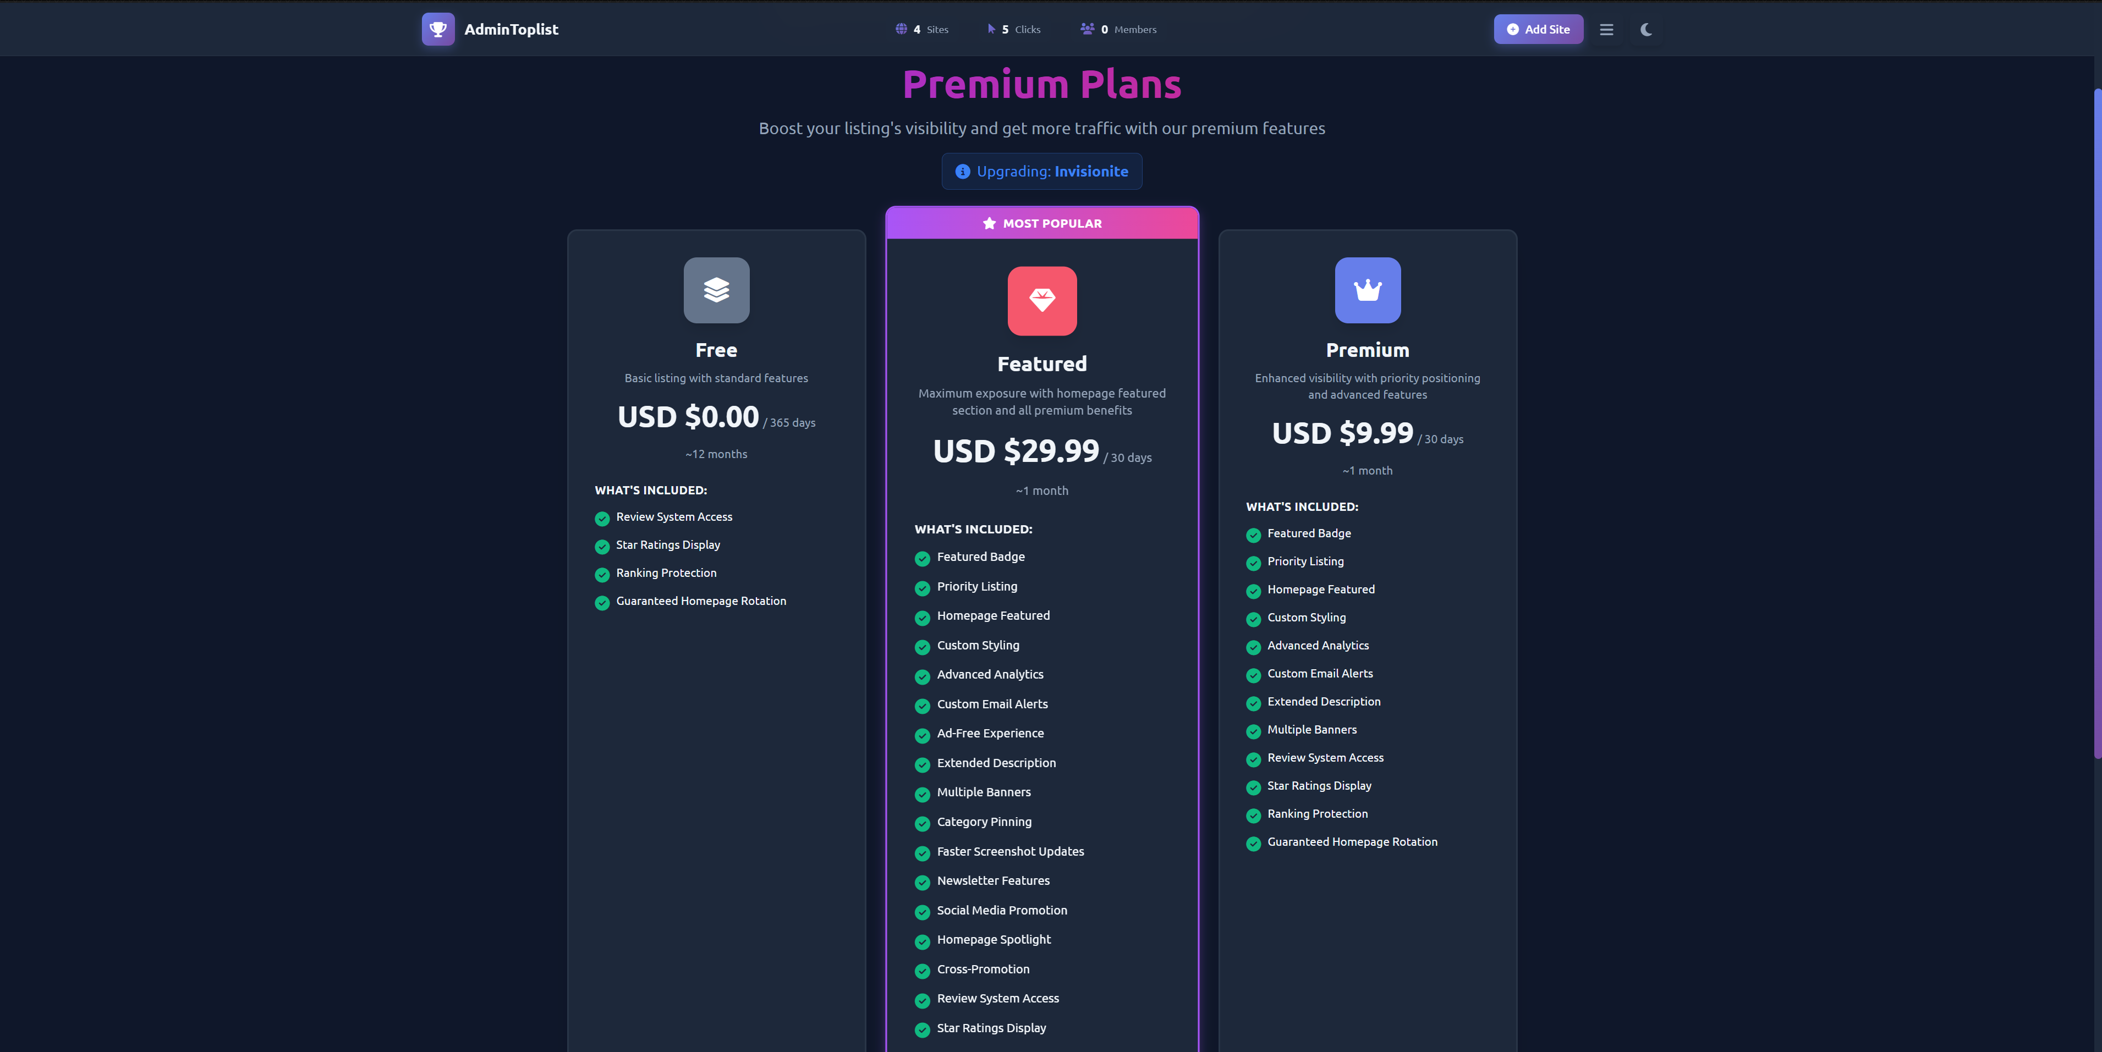This screenshot has width=2102, height=1052.
Task: Click the globe Sites icon in header
Action: pos(901,29)
